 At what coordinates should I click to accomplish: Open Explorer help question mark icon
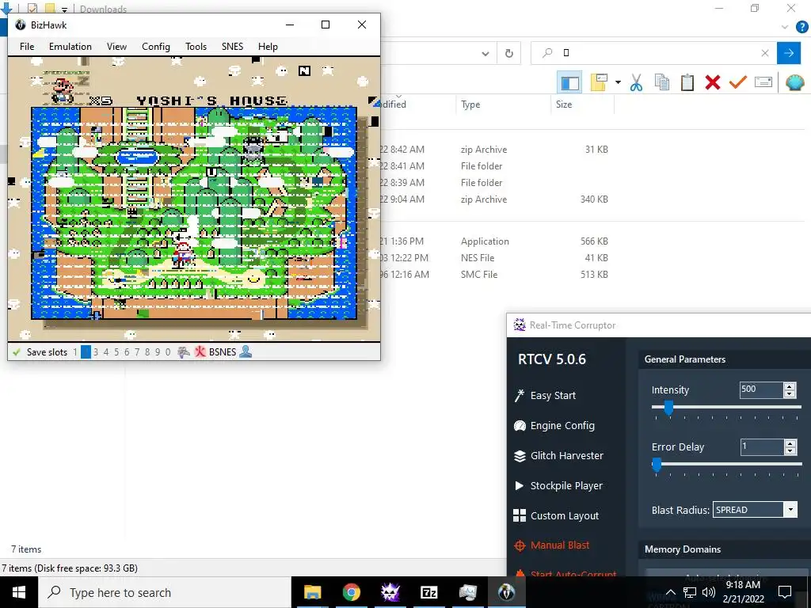801,28
